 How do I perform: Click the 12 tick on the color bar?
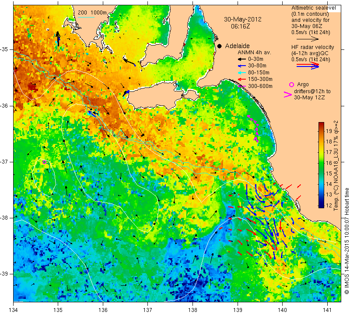(329, 205)
